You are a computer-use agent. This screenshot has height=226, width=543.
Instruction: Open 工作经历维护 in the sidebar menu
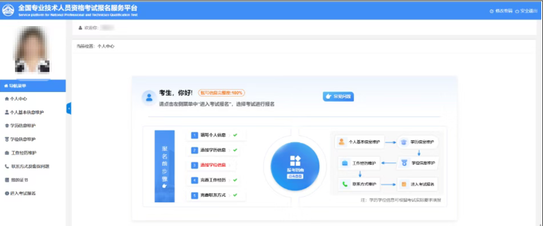click(21, 153)
